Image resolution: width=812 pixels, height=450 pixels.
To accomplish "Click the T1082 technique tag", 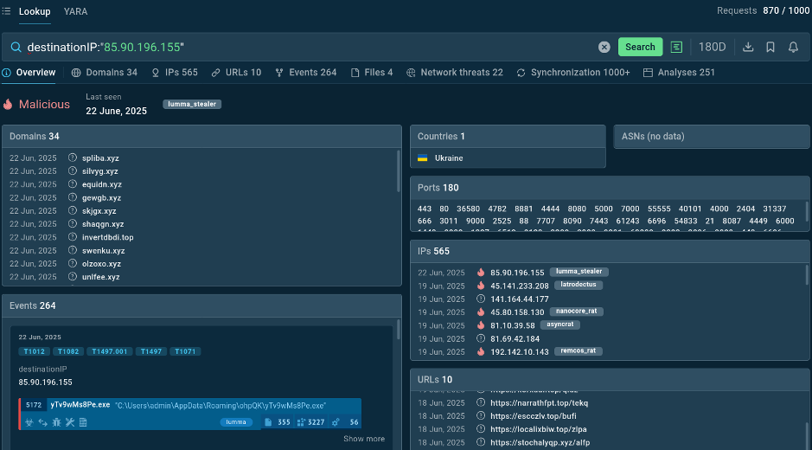I will (x=68, y=351).
